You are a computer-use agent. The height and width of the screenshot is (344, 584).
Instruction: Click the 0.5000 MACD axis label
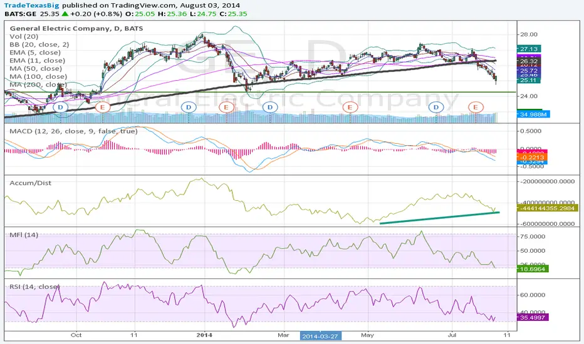(531, 131)
